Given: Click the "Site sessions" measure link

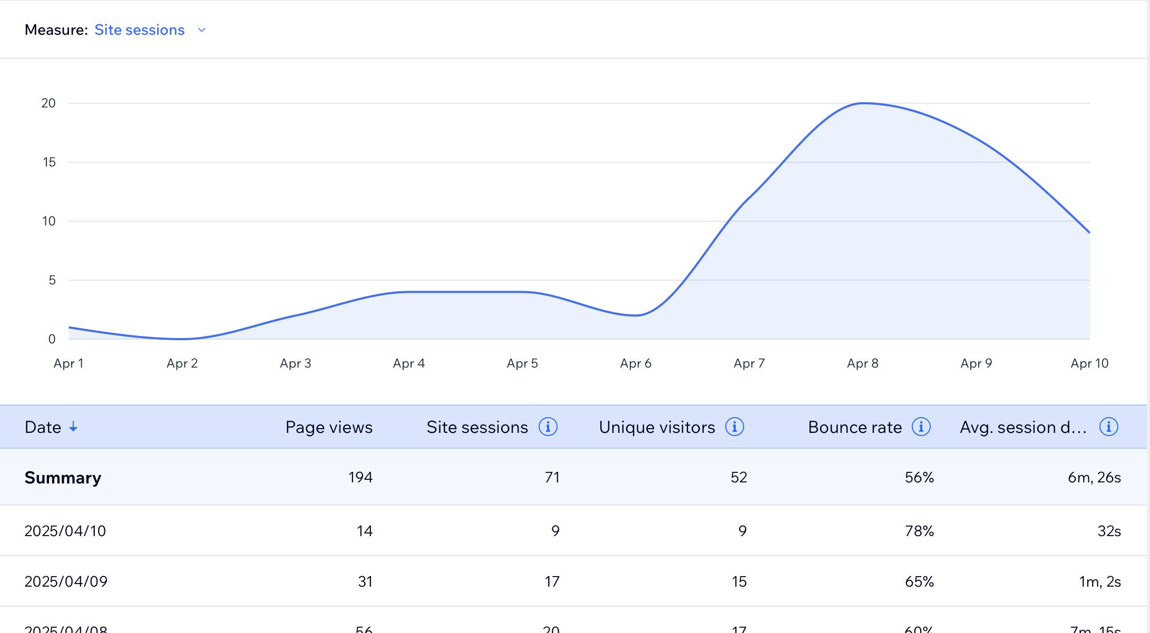Looking at the screenshot, I should coord(139,30).
